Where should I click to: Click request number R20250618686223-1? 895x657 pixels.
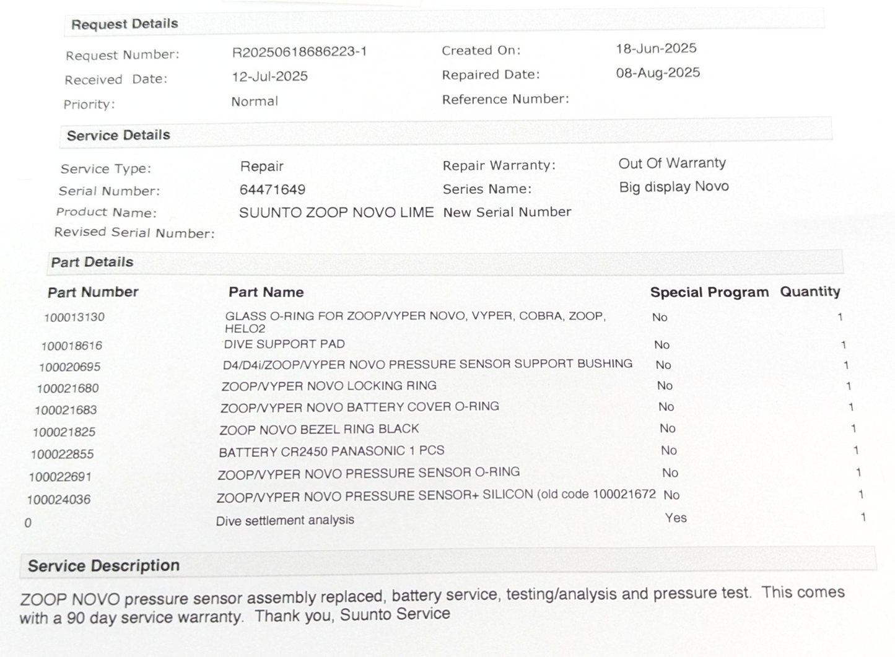pos(299,52)
